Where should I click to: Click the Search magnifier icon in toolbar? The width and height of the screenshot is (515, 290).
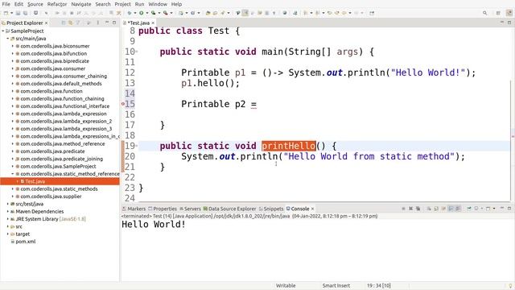(484, 13)
